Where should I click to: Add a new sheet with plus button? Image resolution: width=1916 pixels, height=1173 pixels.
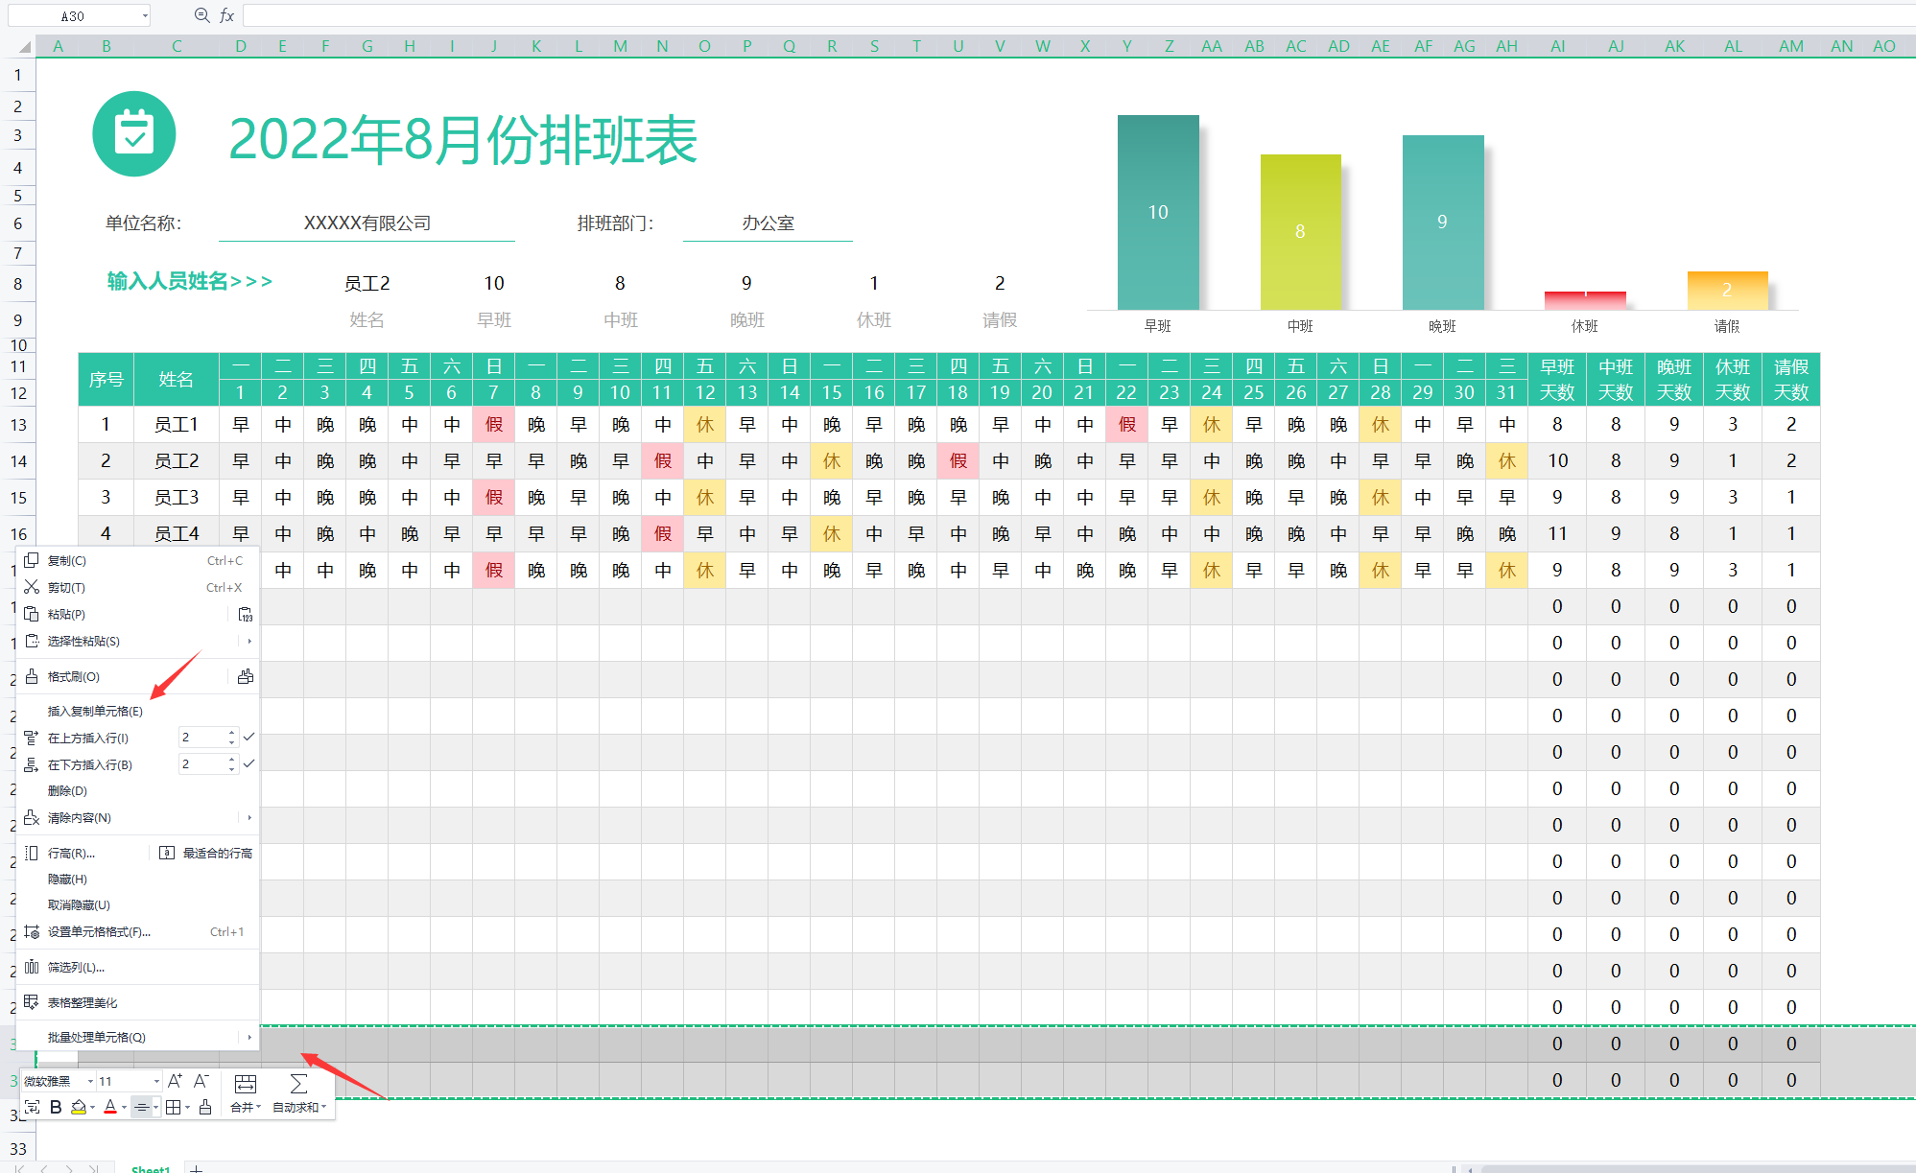[196, 1168]
